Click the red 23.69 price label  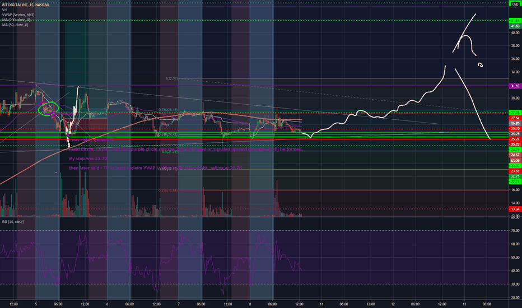point(515,171)
